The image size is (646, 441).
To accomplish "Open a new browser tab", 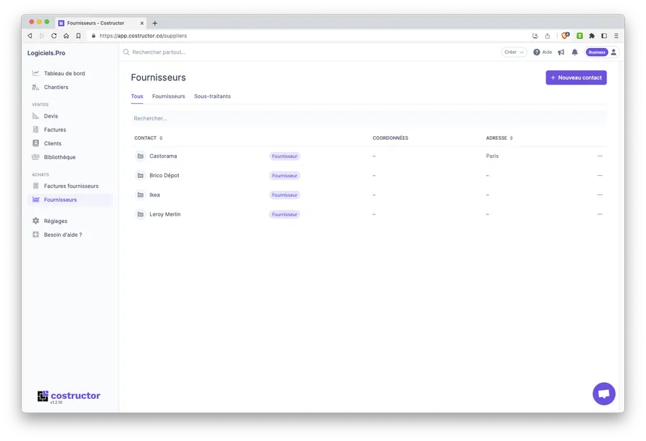I will point(155,23).
